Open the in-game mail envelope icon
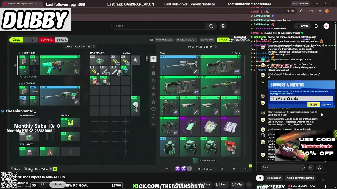 tap(222, 169)
